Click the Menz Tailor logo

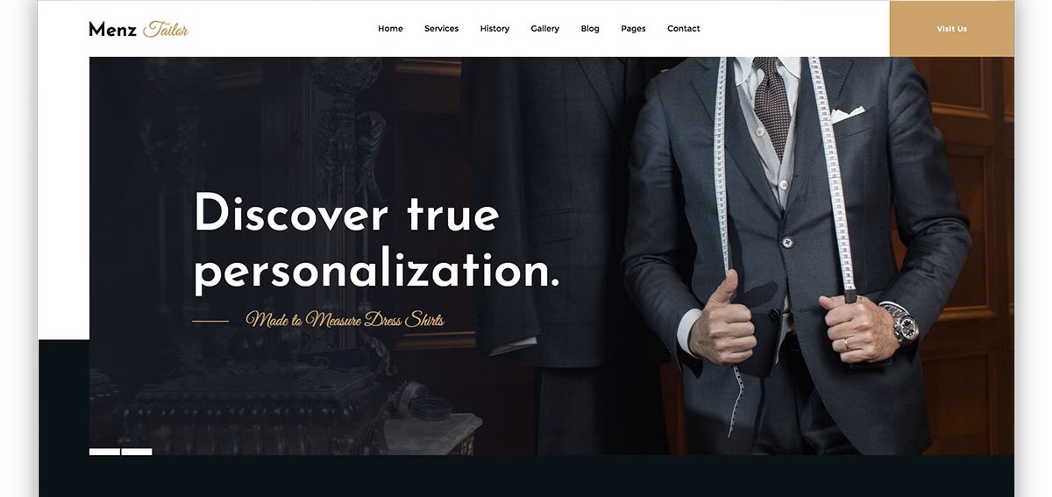click(139, 29)
